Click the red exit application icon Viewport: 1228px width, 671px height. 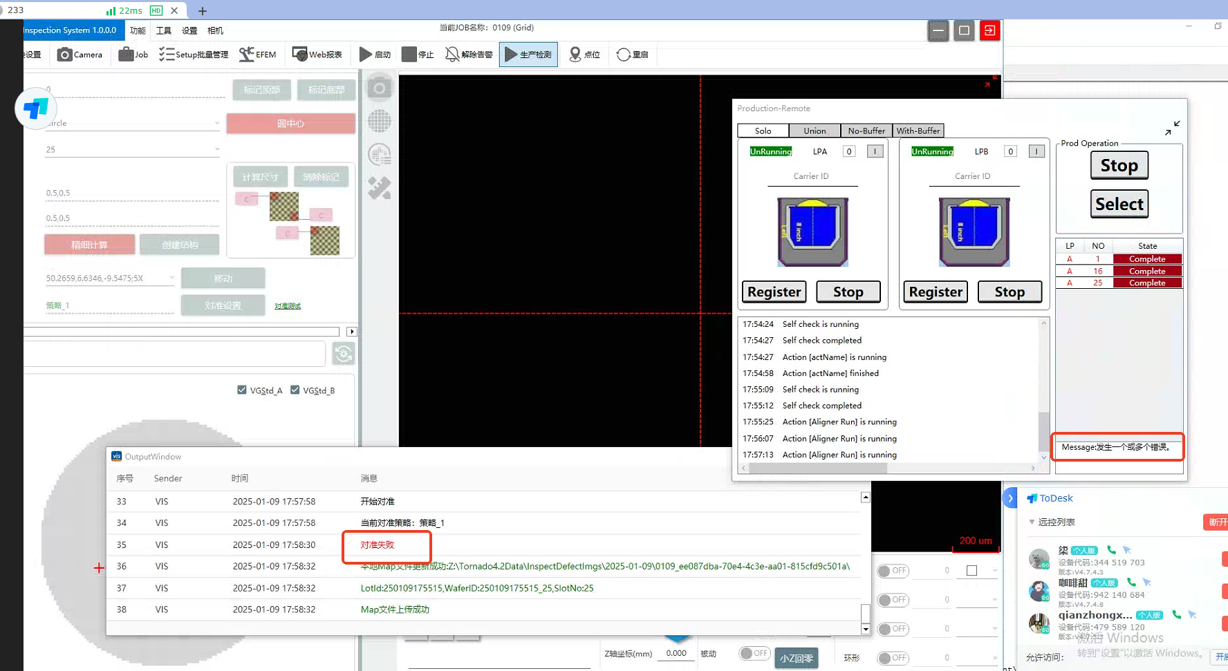989,30
